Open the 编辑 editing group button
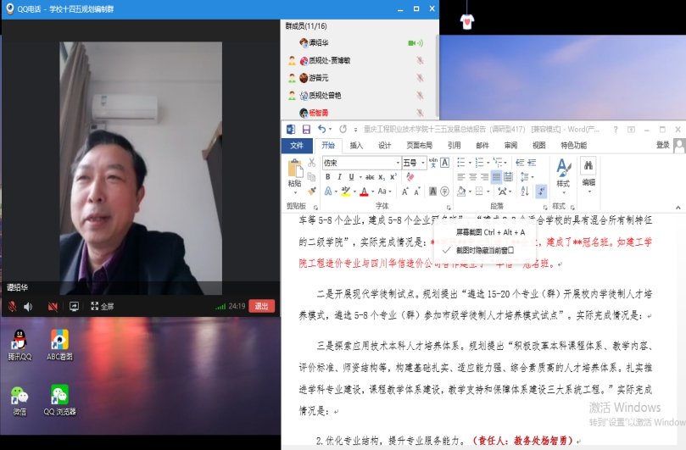The height and width of the screenshot is (450, 686). [x=588, y=176]
